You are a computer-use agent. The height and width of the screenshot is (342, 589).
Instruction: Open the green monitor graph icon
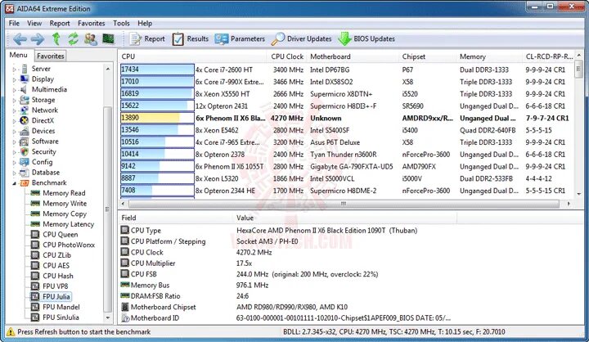[108, 38]
